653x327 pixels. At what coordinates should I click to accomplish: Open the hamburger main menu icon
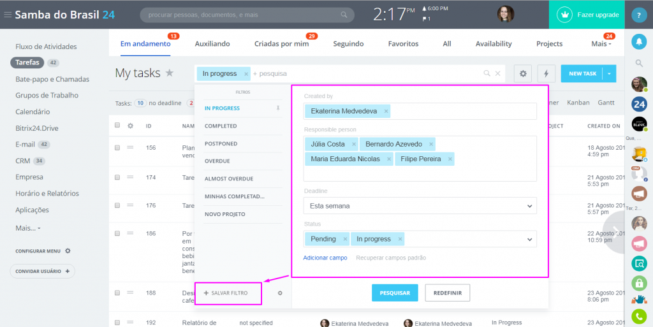pyautogui.click(x=8, y=15)
